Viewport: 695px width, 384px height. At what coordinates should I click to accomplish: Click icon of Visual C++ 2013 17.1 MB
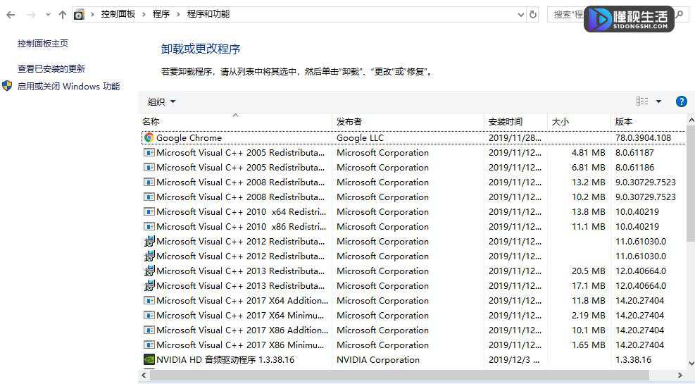click(x=149, y=285)
